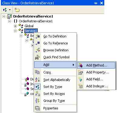
Task: Collapse the Service1 class node
Action: click(15, 31)
